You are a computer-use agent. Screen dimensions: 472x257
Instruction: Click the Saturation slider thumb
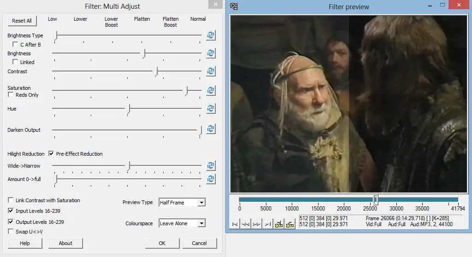click(x=186, y=91)
